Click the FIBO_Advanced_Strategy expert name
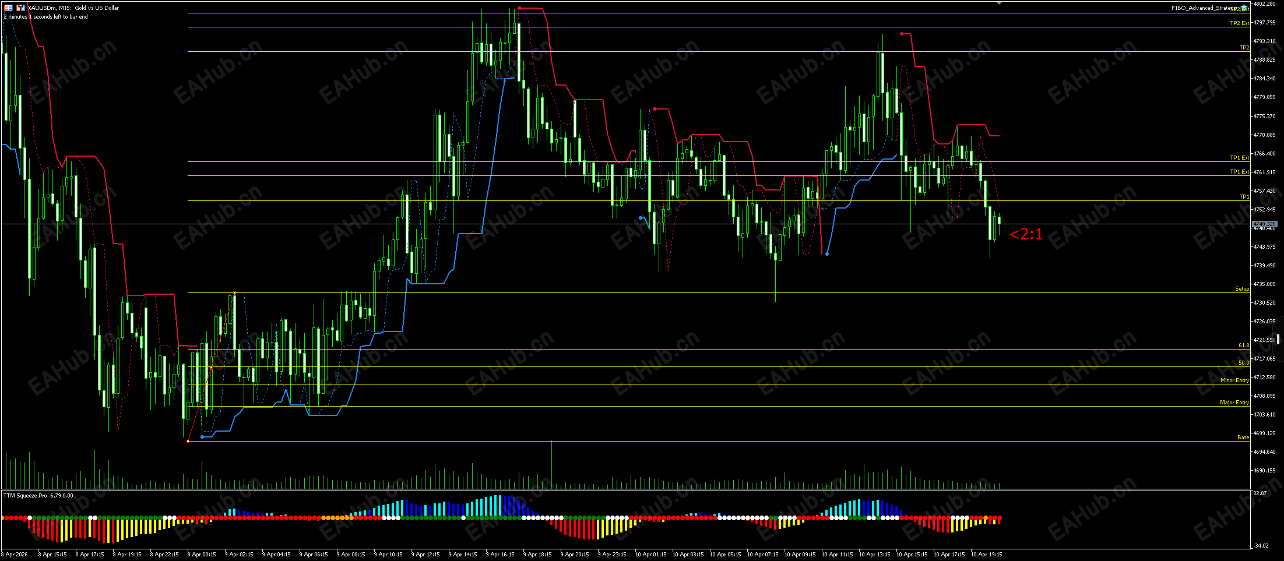The width and height of the screenshot is (1284, 561). [1205, 8]
